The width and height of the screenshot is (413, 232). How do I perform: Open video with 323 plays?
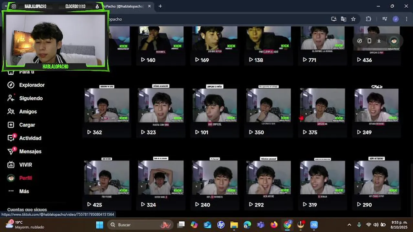coord(161,112)
